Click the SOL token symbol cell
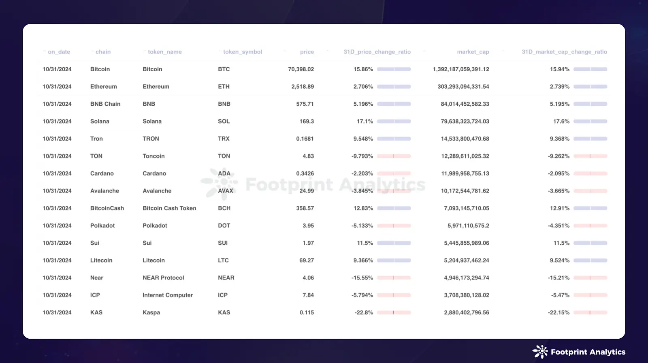 pyautogui.click(x=224, y=122)
